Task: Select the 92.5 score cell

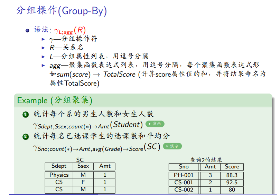Action: (232, 183)
